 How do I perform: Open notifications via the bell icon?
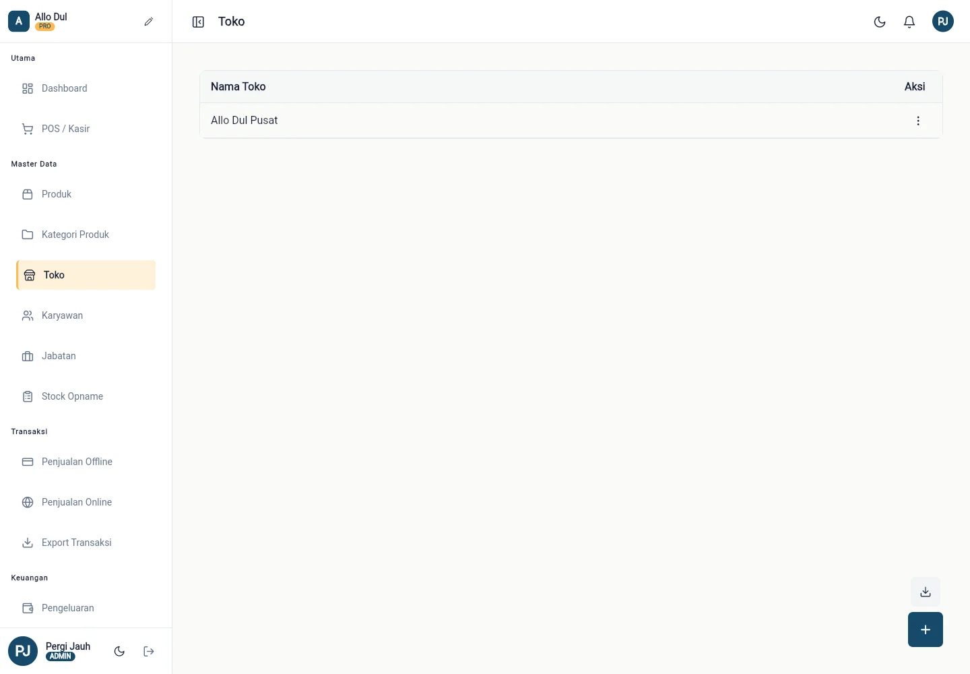click(909, 22)
